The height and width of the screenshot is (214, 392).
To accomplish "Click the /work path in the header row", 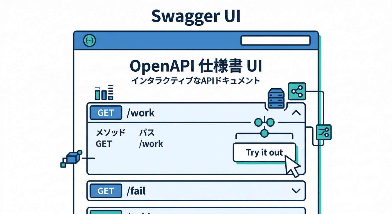I will [141, 113].
